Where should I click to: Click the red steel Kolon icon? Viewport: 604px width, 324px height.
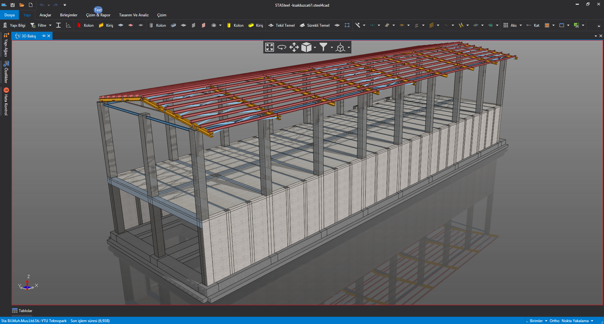[79, 25]
